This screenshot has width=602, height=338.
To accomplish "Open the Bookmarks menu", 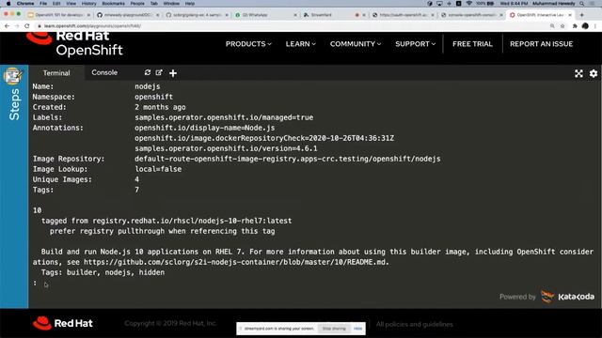I will point(113,4).
